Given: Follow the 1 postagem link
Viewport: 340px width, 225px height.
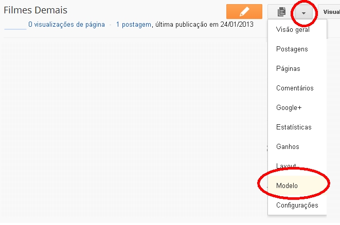Looking at the screenshot, I should tap(134, 24).
